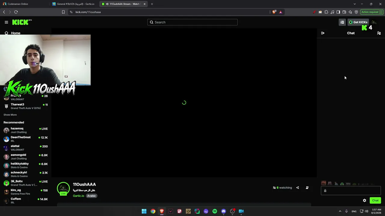Open hstikkytokky Slots & Casino channel
This screenshot has height=216, width=385.
pyautogui.click(x=26, y=165)
